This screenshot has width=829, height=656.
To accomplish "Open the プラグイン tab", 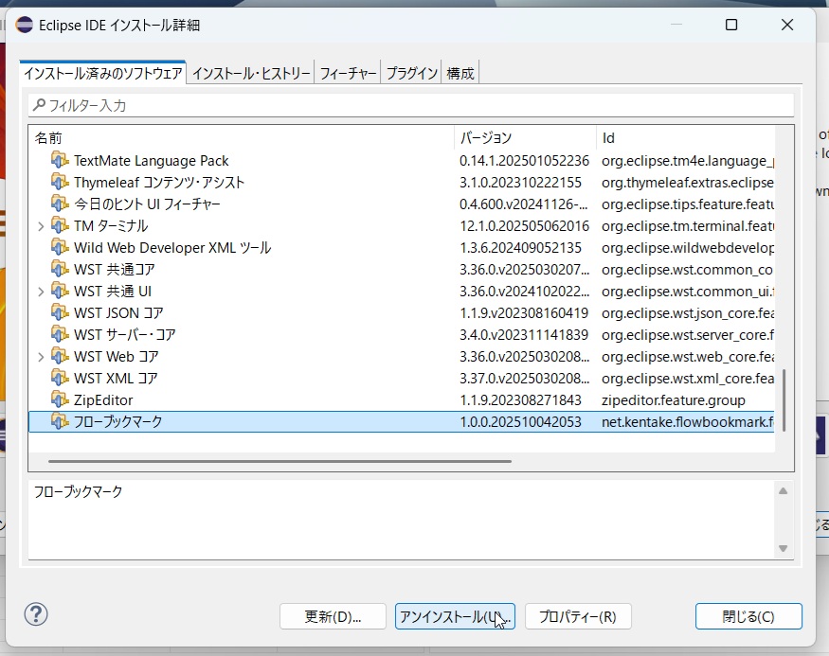I will (411, 73).
